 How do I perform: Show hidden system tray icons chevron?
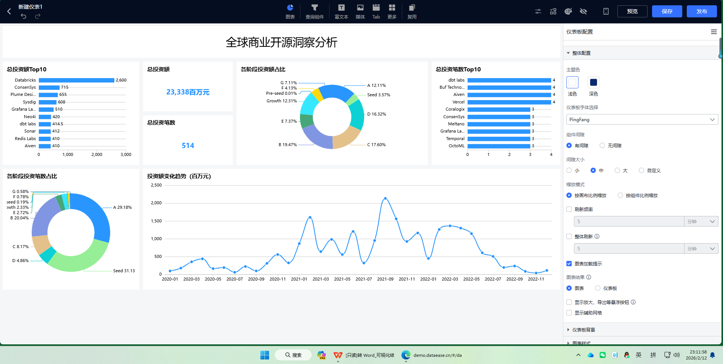point(578,355)
